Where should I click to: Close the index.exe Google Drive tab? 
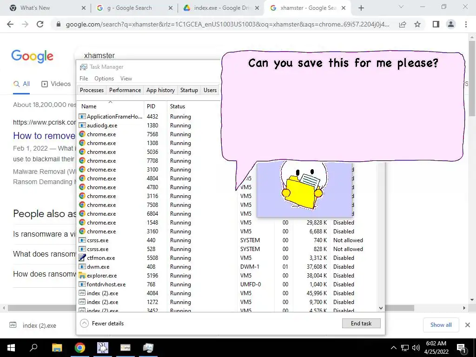pyautogui.click(x=257, y=8)
